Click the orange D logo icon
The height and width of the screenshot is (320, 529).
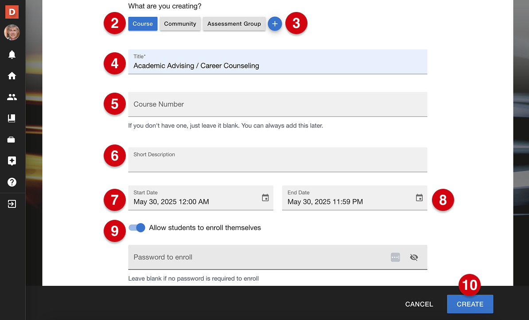pyautogui.click(x=12, y=12)
